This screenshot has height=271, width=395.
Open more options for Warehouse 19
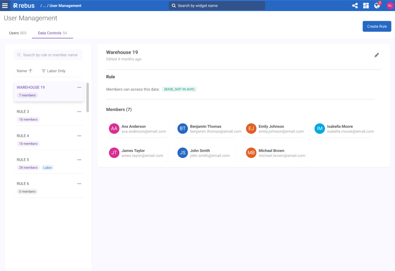(x=79, y=88)
